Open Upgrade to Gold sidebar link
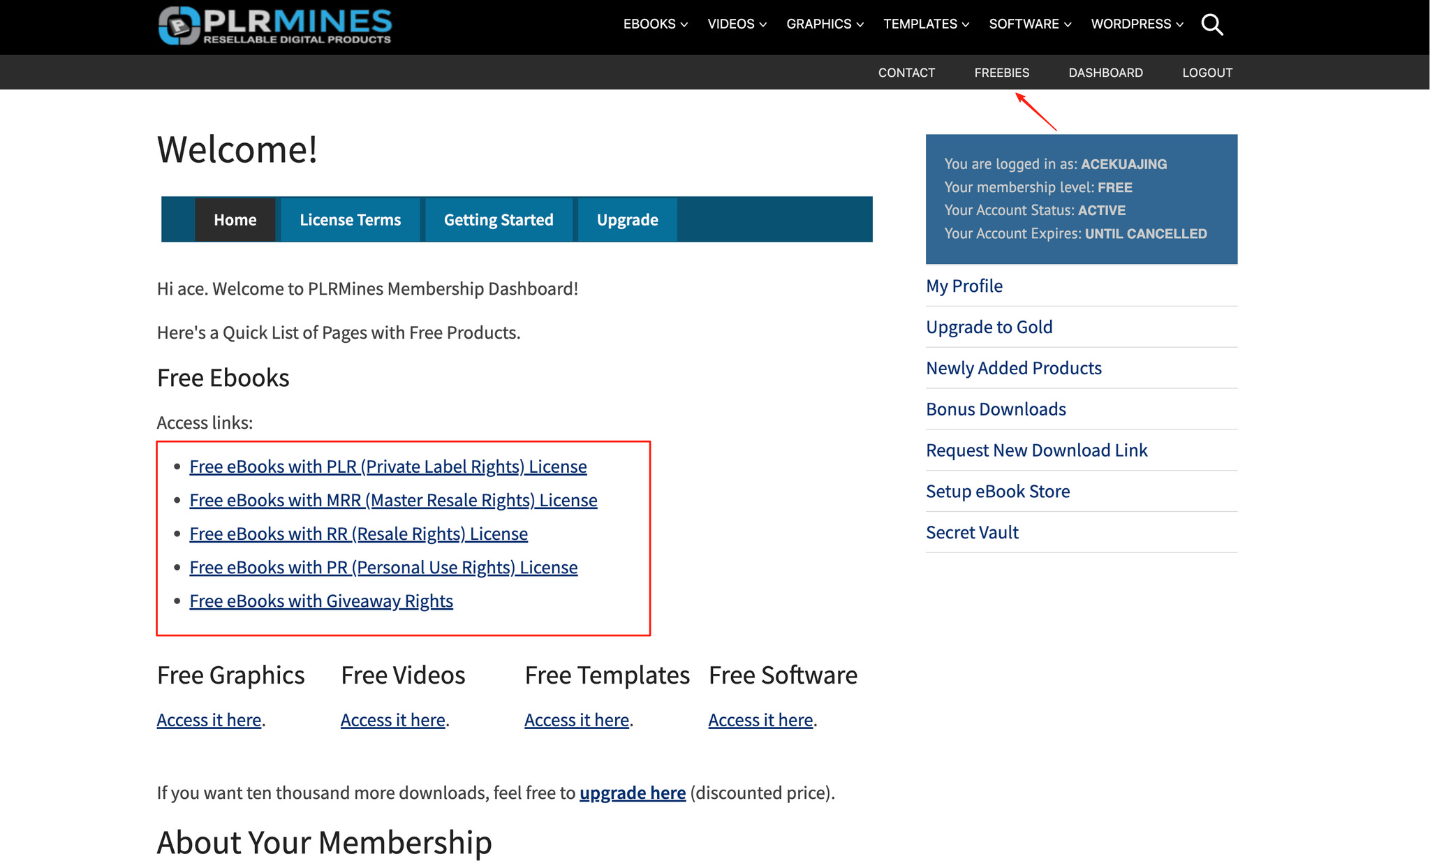 point(989,327)
